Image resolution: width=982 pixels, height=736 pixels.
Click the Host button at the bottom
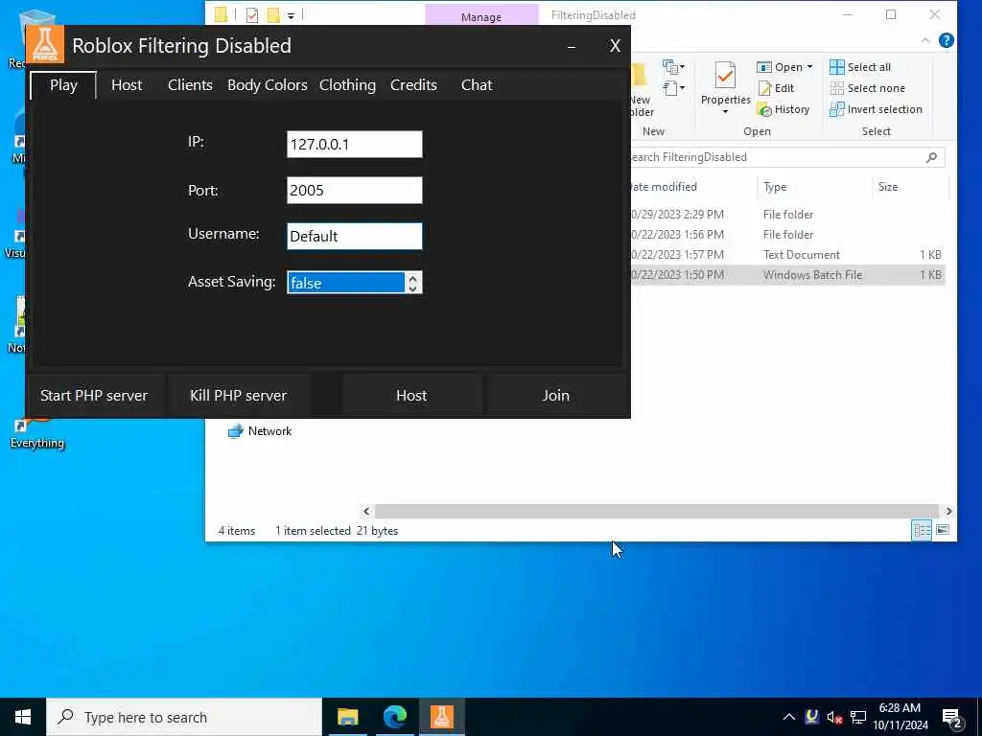pyautogui.click(x=411, y=396)
